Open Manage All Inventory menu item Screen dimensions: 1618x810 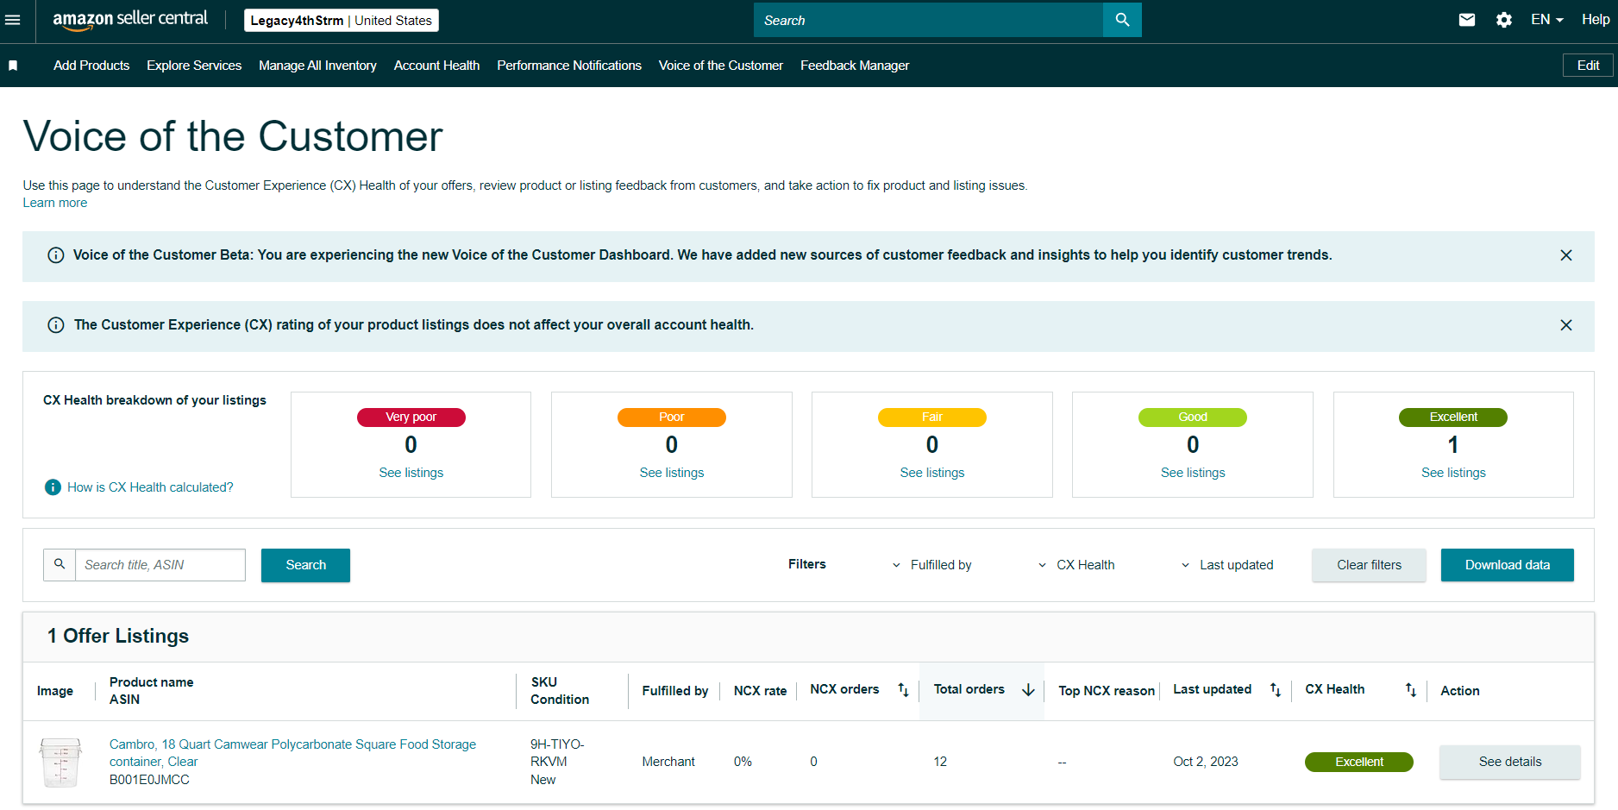tap(317, 66)
